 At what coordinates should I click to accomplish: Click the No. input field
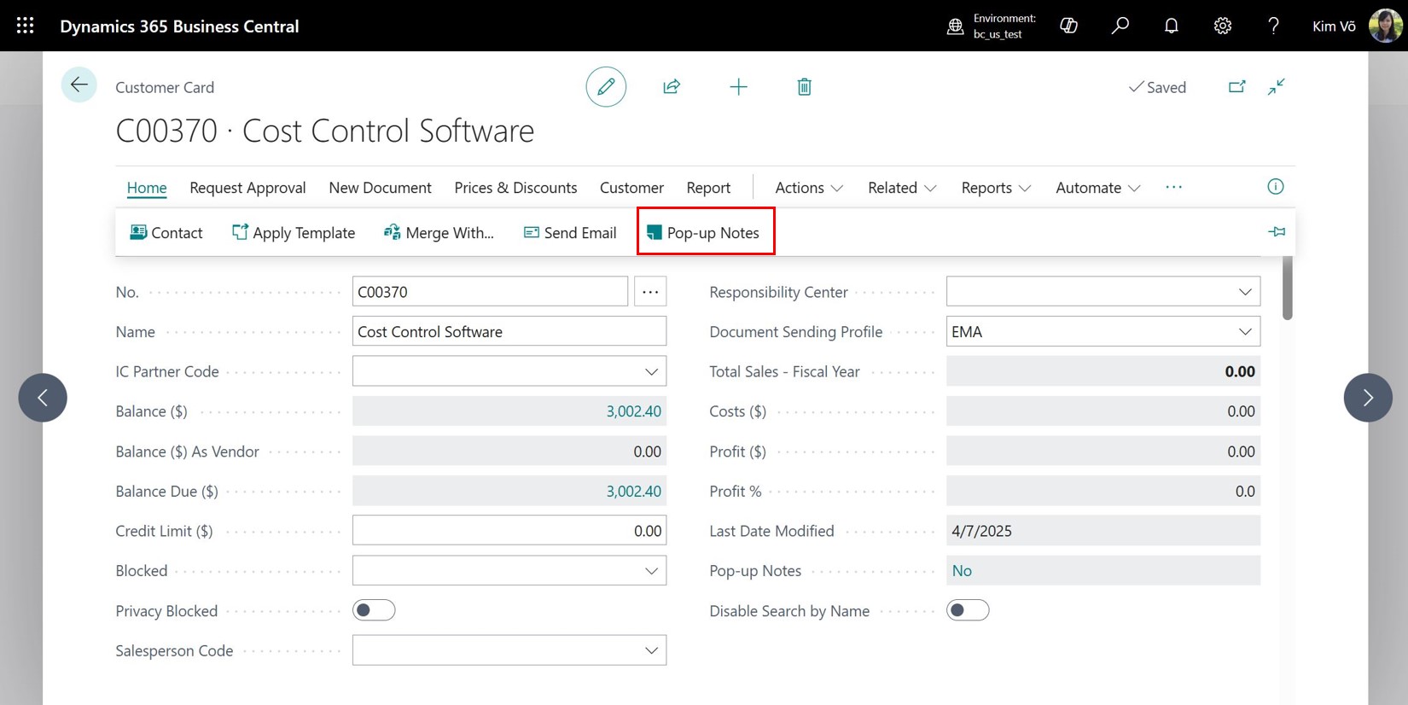pos(490,292)
